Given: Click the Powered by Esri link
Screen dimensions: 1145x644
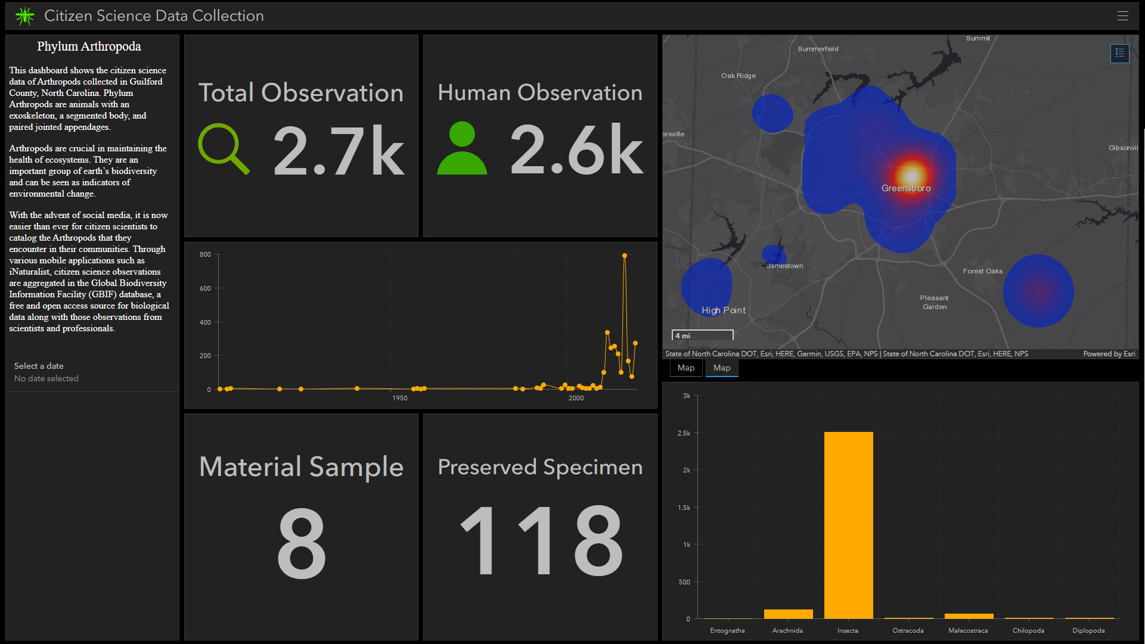Looking at the screenshot, I should [x=1109, y=354].
